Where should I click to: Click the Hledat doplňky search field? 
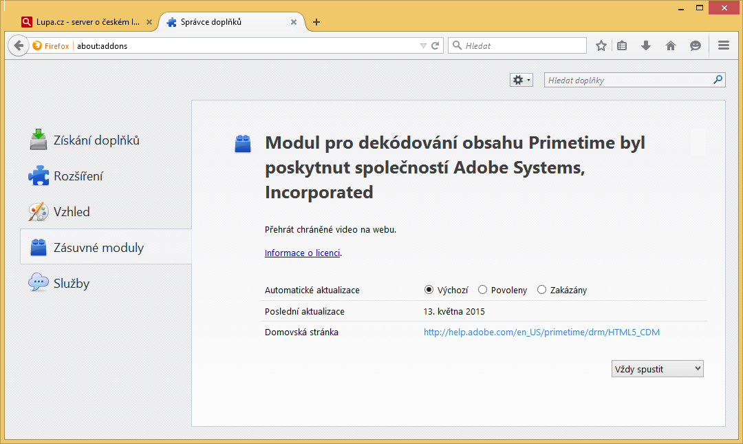pos(627,81)
